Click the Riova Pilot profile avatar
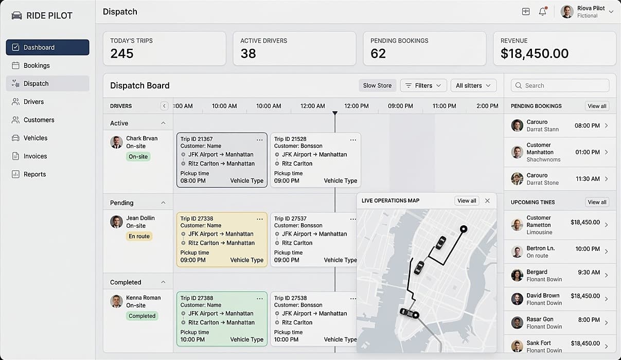Screen dimensions: 621x360 (567, 12)
